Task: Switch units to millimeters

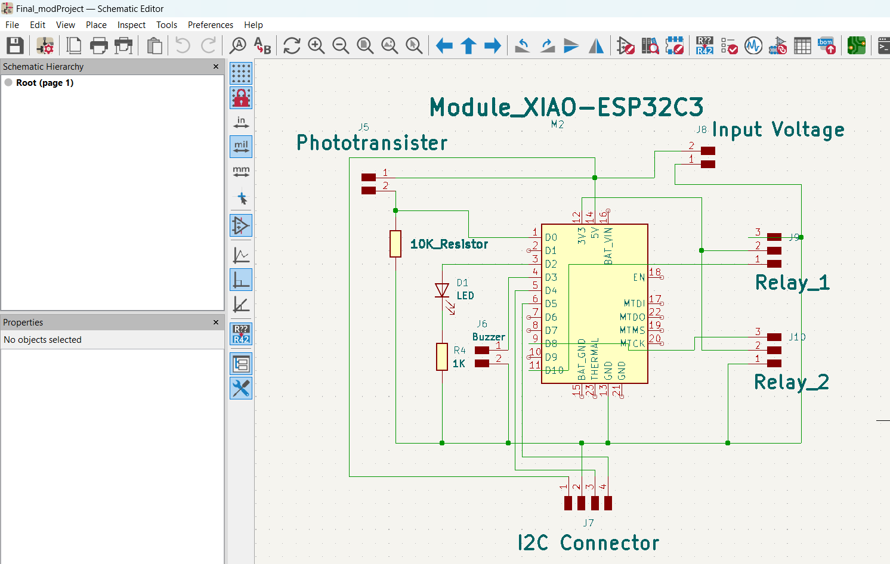Action: (x=241, y=171)
